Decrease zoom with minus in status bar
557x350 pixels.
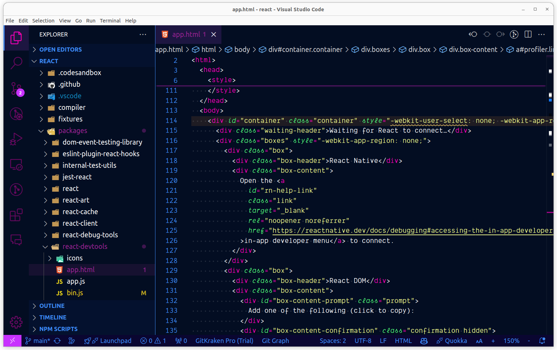[x=529, y=341]
